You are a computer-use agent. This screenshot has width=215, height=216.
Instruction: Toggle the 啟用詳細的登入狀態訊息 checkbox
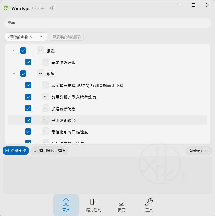pos(28,97)
